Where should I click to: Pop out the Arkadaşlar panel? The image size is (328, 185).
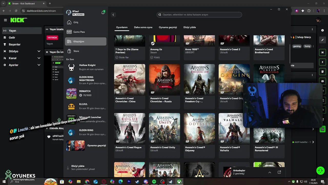[x=279, y=172]
